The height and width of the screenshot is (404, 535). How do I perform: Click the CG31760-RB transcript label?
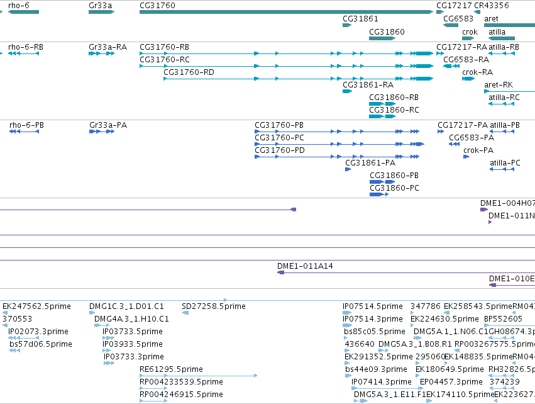[164, 47]
